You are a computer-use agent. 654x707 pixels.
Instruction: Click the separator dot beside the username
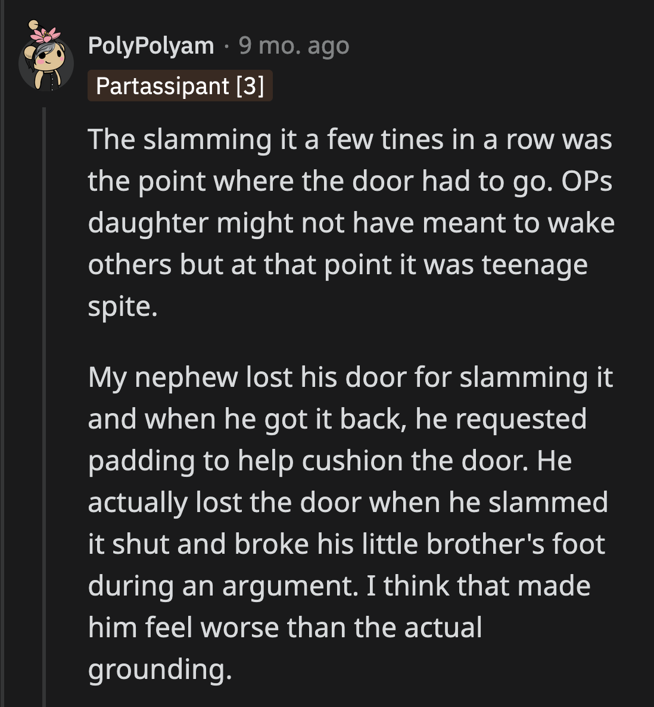tap(226, 46)
